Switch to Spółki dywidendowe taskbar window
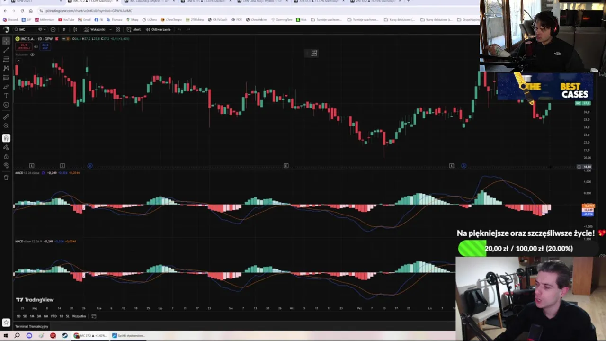Viewport: 606px width, 341px height. coord(128,335)
